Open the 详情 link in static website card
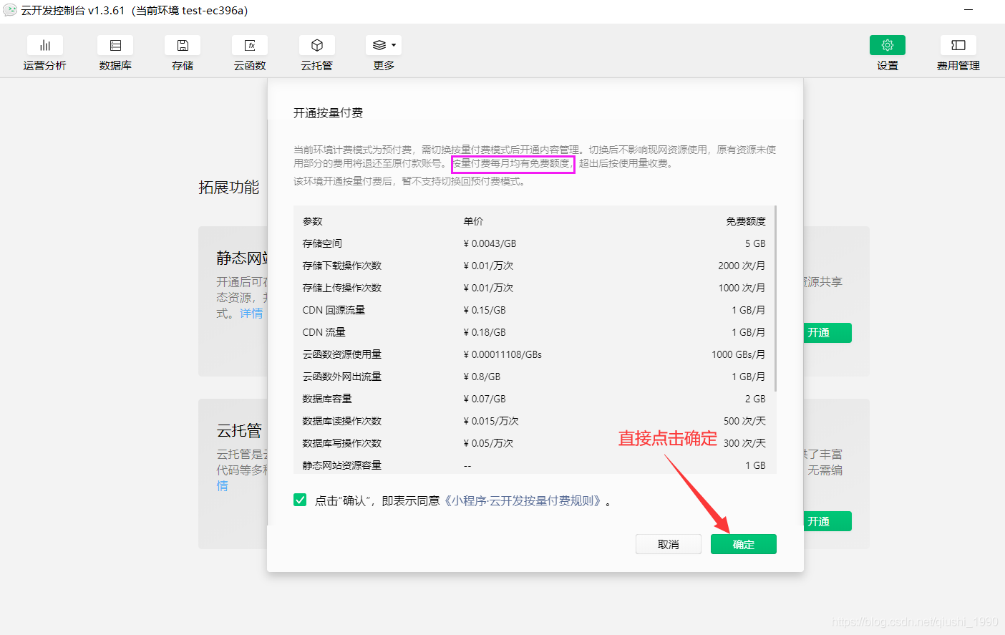 (x=251, y=314)
